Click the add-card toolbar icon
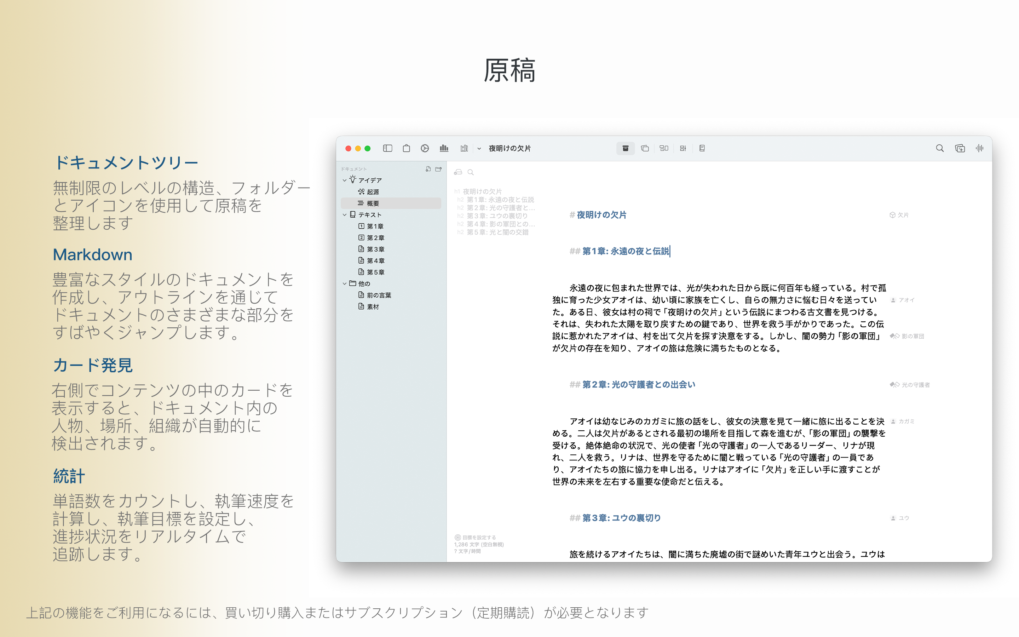This screenshot has height=637, width=1019. coord(960,148)
